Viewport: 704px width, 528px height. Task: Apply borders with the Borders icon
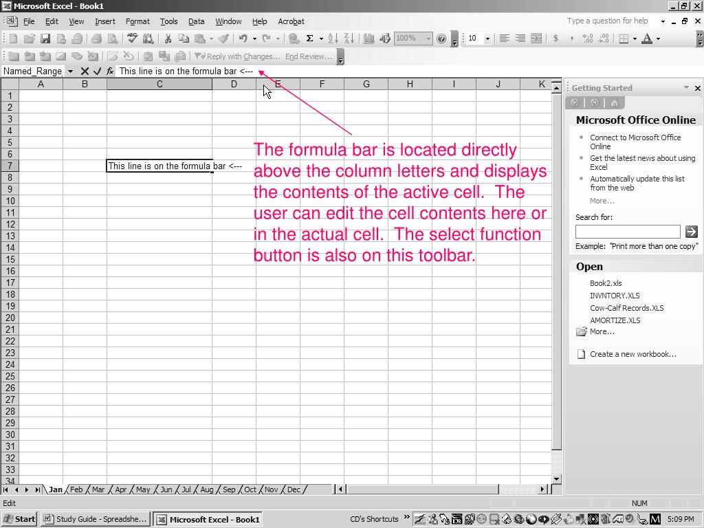click(624, 38)
